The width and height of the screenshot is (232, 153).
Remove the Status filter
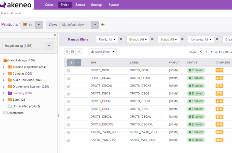(182, 39)
